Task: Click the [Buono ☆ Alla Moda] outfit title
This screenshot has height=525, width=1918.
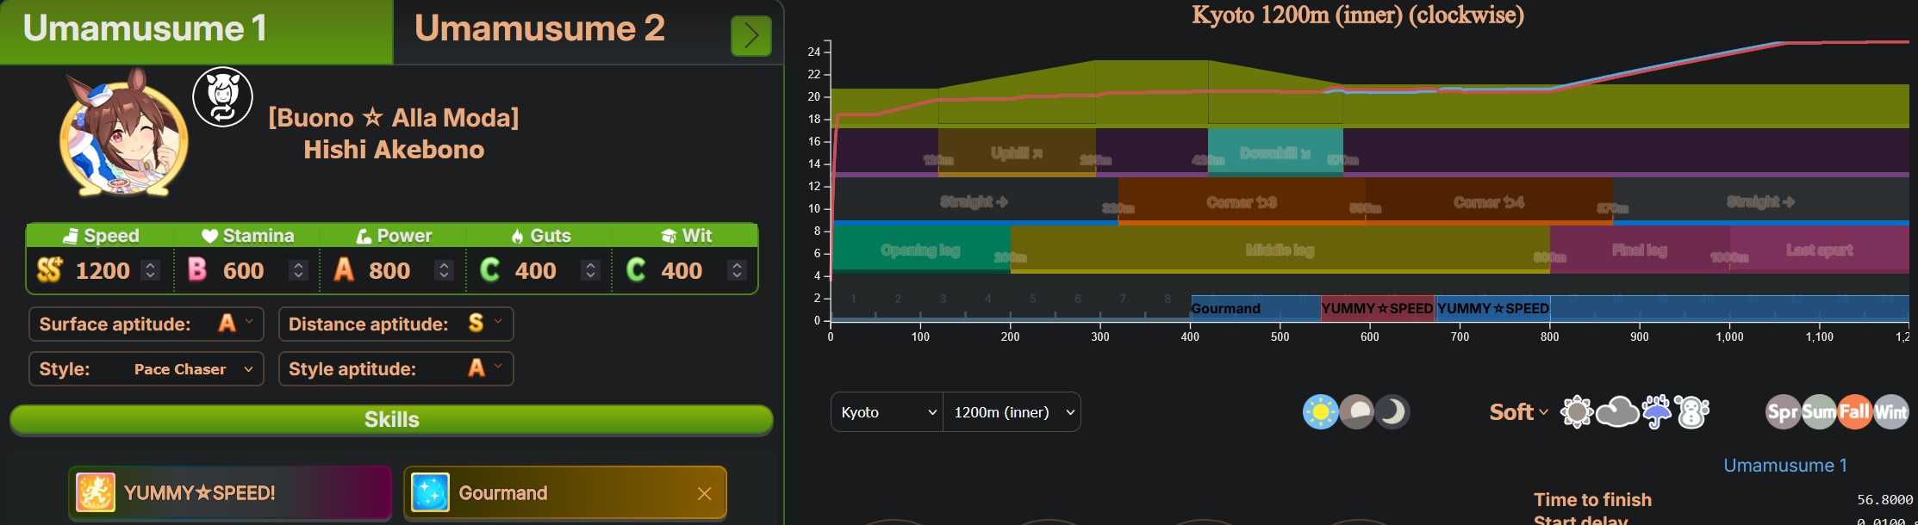Action: pyautogui.click(x=394, y=117)
